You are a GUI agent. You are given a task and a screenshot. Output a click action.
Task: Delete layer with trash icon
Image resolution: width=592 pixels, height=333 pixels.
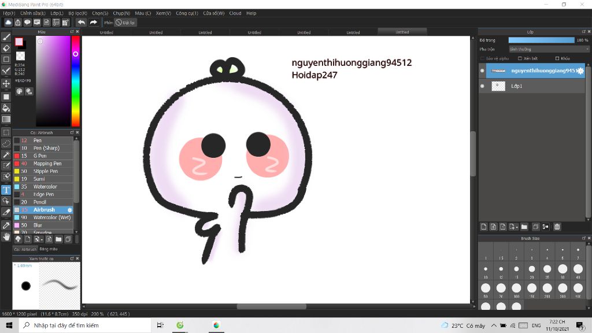point(557,227)
